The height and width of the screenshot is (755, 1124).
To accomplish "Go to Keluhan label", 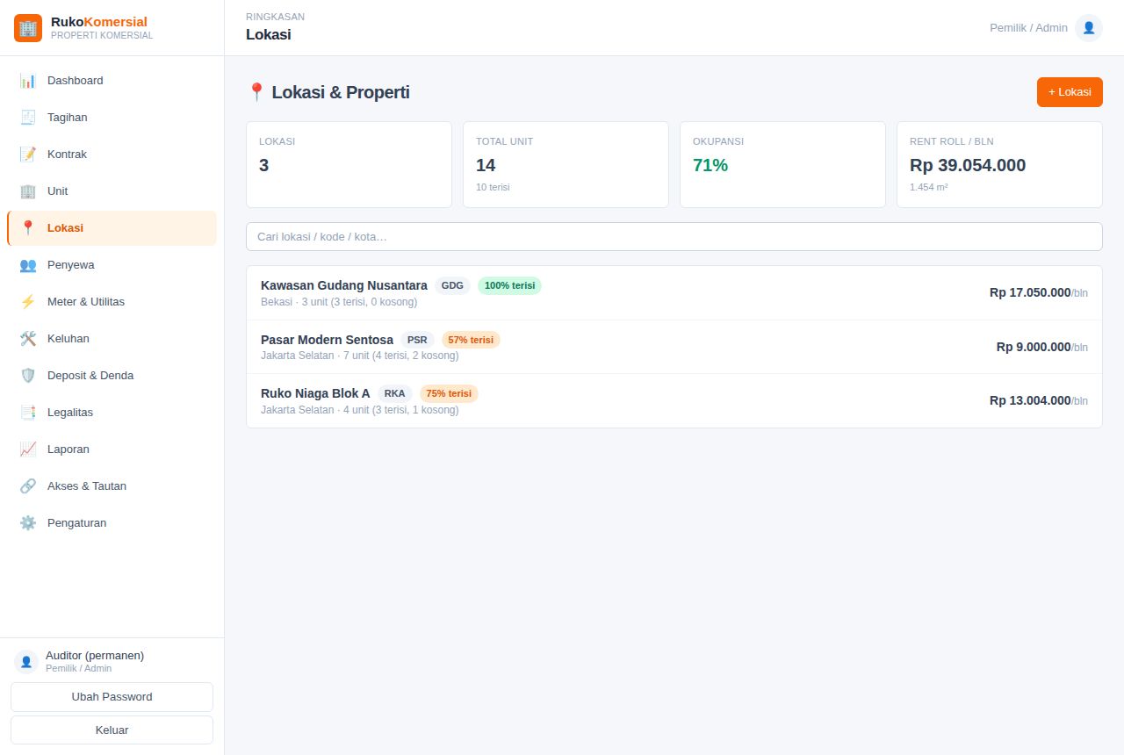I will (x=68, y=339).
